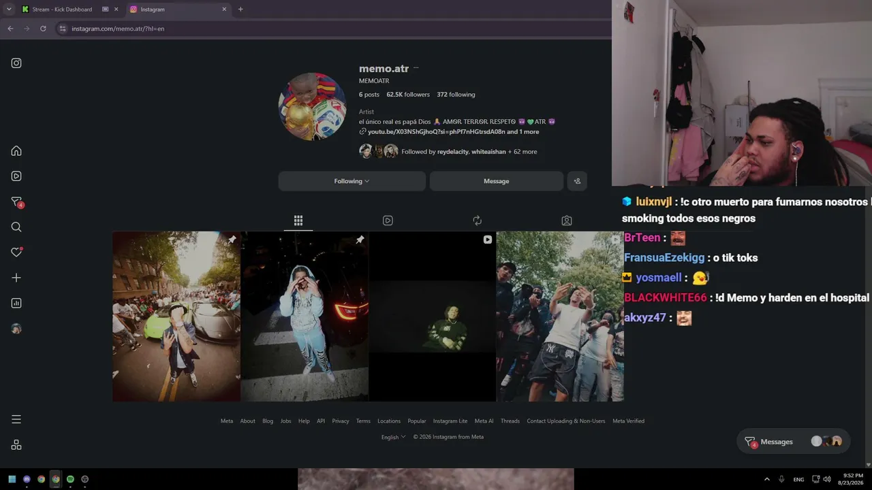Send a Message to memo.atr

tap(497, 181)
